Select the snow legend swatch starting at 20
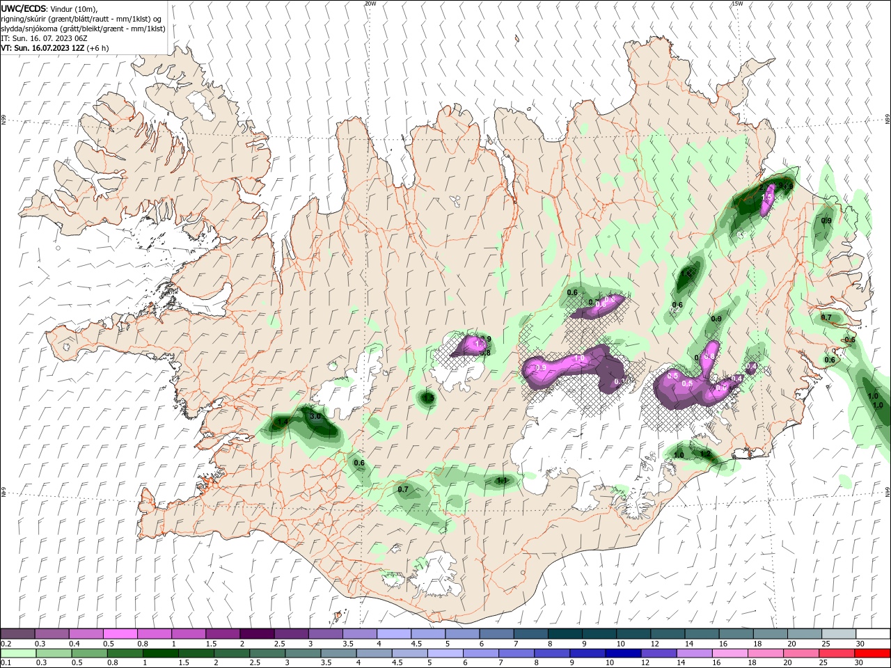 tap(804, 634)
